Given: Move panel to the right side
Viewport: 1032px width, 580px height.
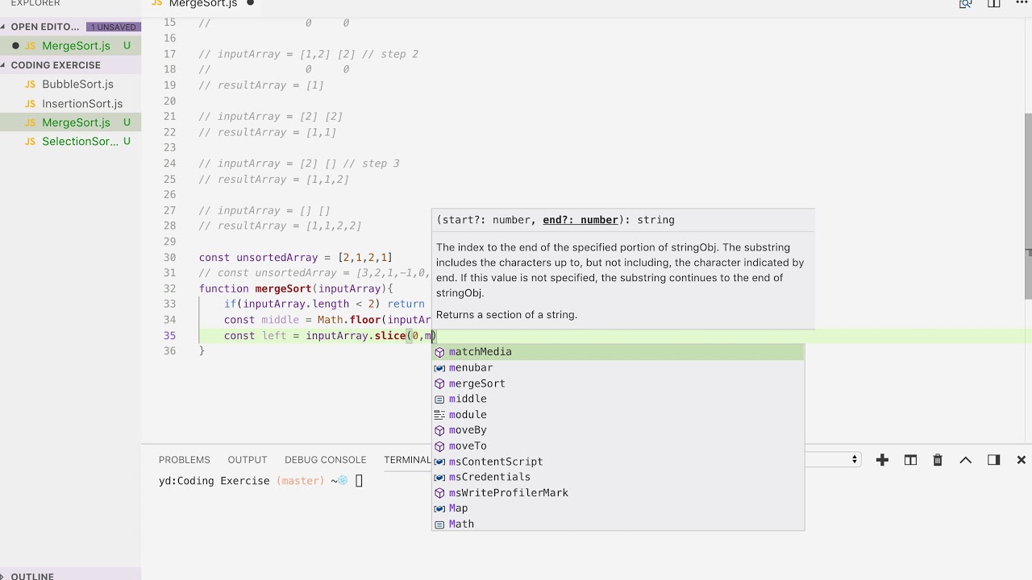Looking at the screenshot, I should pyautogui.click(x=993, y=460).
